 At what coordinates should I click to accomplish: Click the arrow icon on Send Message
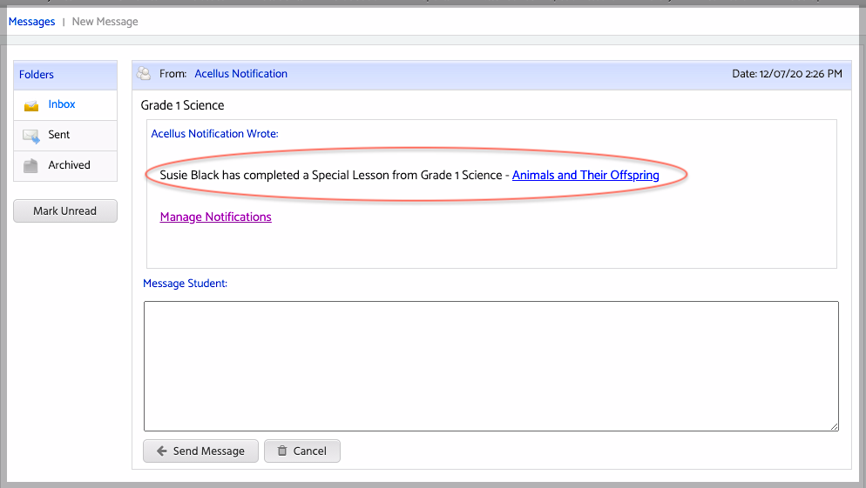(x=162, y=451)
